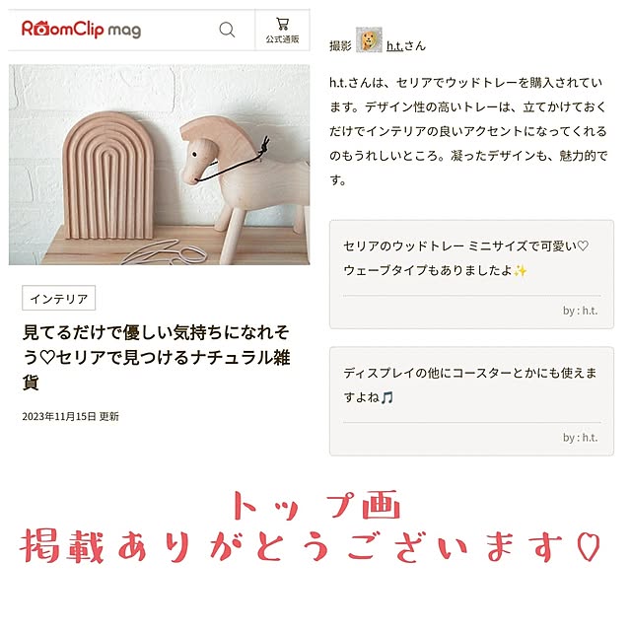Click the music note emoji in the second comment
The image size is (631, 631).
pos(387,397)
